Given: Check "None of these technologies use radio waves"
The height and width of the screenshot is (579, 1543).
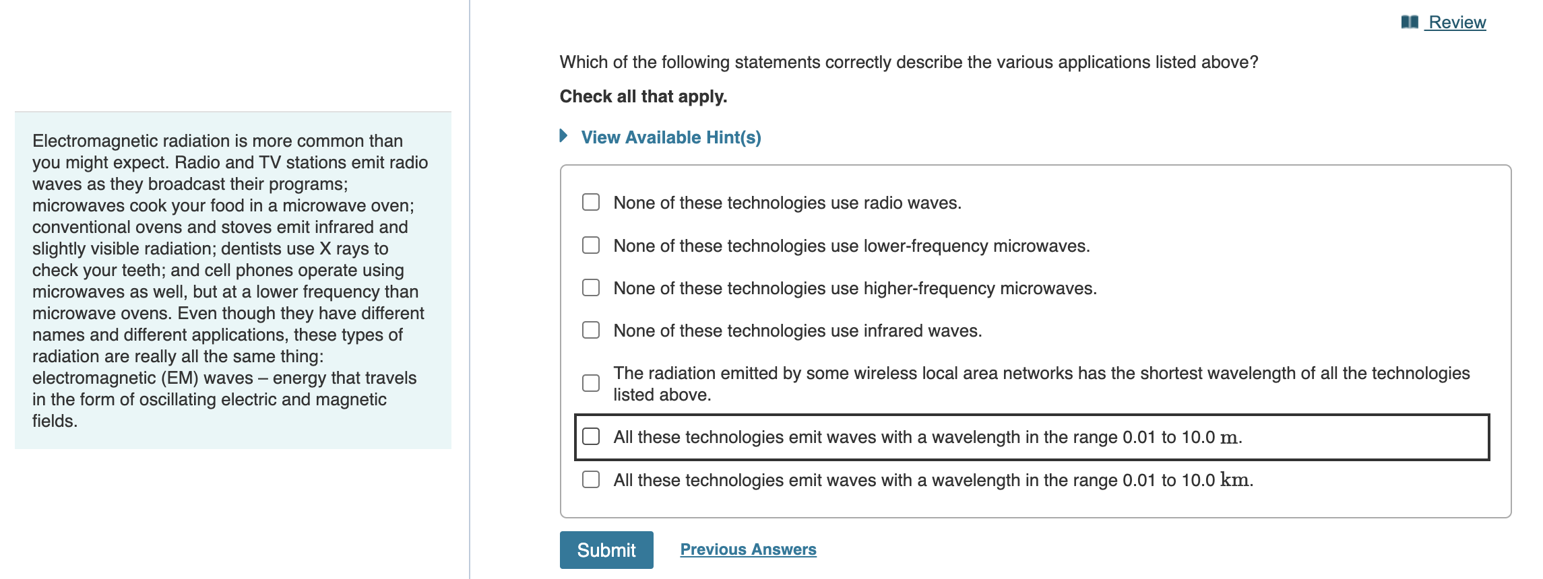Looking at the screenshot, I should pos(590,201).
